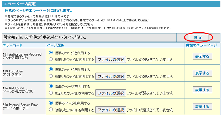Enable standard page for 404 Not Found
222x135 pixels.
(x=51, y=86)
